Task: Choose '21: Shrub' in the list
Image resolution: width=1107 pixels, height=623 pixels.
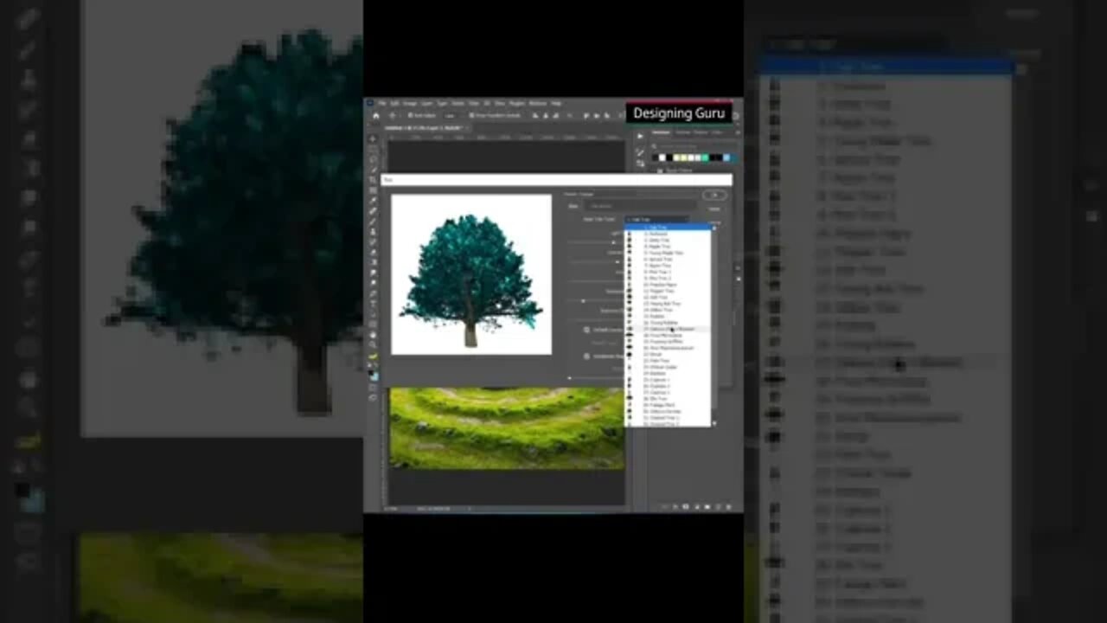Action: 668,355
